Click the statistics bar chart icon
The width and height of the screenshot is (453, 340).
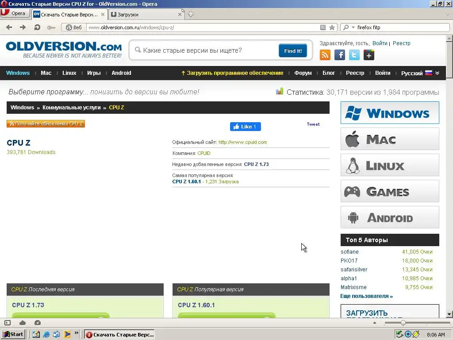pos(280,92)
